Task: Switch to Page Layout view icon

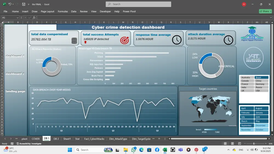Action: (x=232, y=144)
